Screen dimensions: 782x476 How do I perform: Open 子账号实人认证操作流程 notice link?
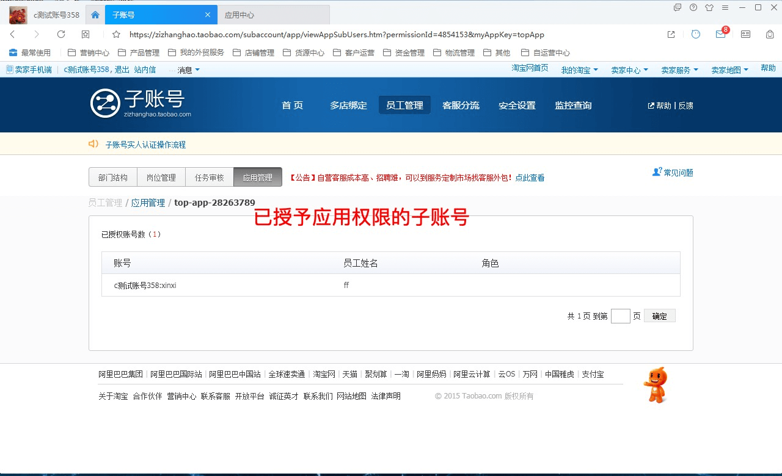pos(145,145)
